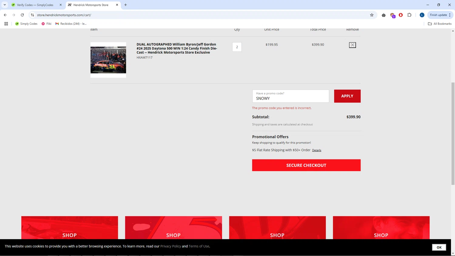Reload the Hendrick Motorsports cart page
The height and width of the screenshot is (256, 455).
[22, 15]
